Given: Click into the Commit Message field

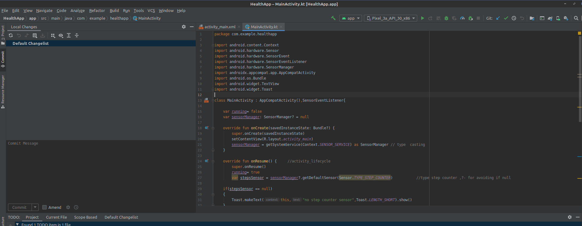Looking at the screenshot, I should click(x=101, y=169).
